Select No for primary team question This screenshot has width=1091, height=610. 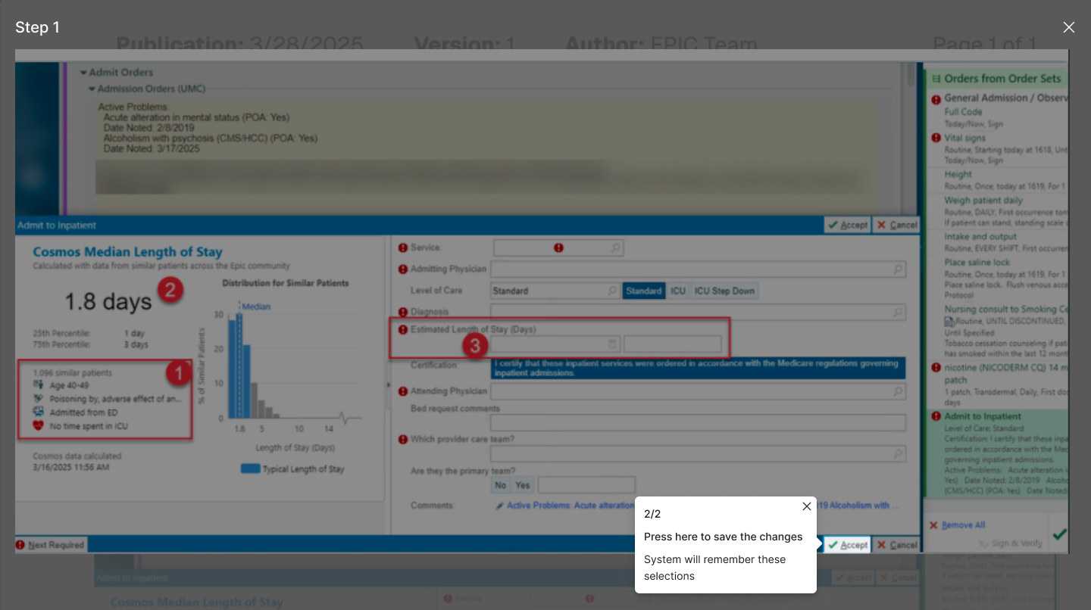501,485
